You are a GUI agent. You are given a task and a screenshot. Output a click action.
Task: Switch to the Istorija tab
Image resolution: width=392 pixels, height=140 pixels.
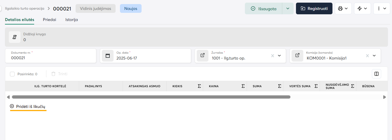point(72,20)
